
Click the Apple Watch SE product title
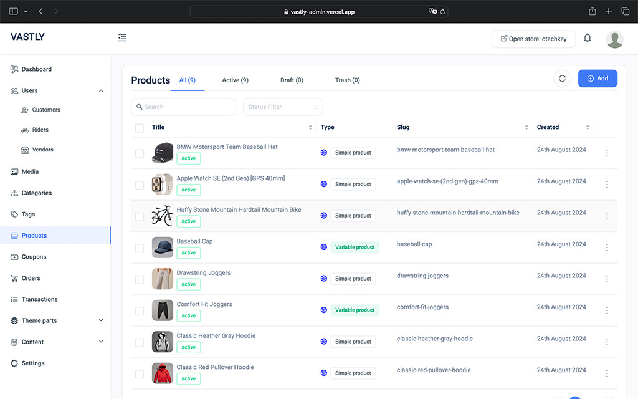tap(231, 178)
